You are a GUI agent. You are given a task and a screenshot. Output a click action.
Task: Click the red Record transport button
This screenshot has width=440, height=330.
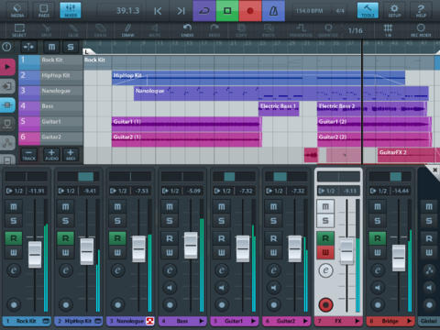click(x=250, y=11)
